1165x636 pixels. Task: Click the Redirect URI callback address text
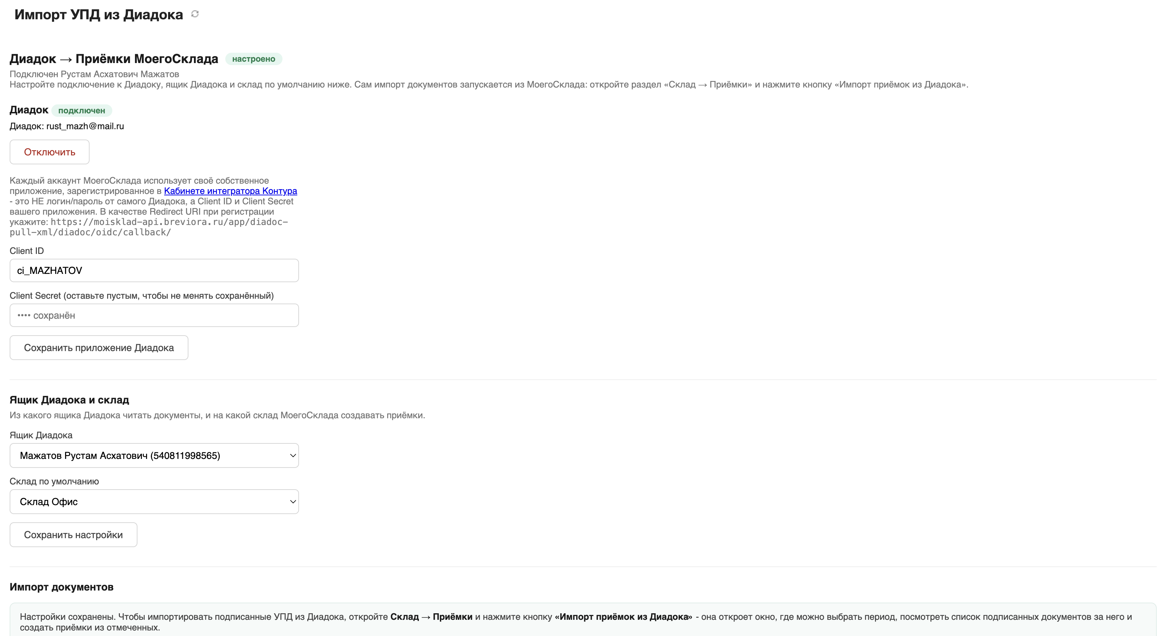[149, 227]
